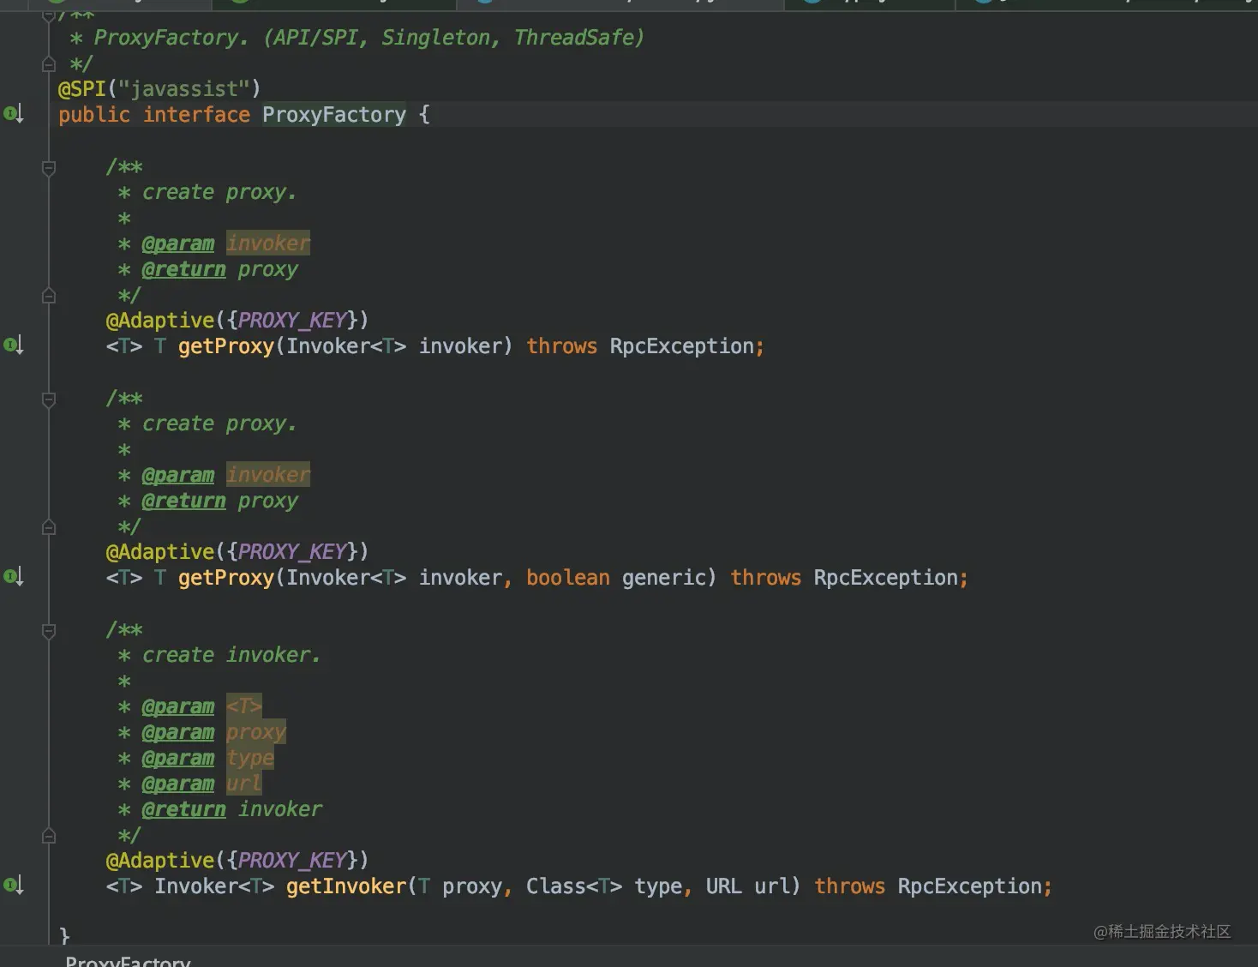The height and width of the screenshot is (967, 1258).
Task: Collapse the first 'create proxy.' Javadoc at its opening
Action: [x=49, y=167]
